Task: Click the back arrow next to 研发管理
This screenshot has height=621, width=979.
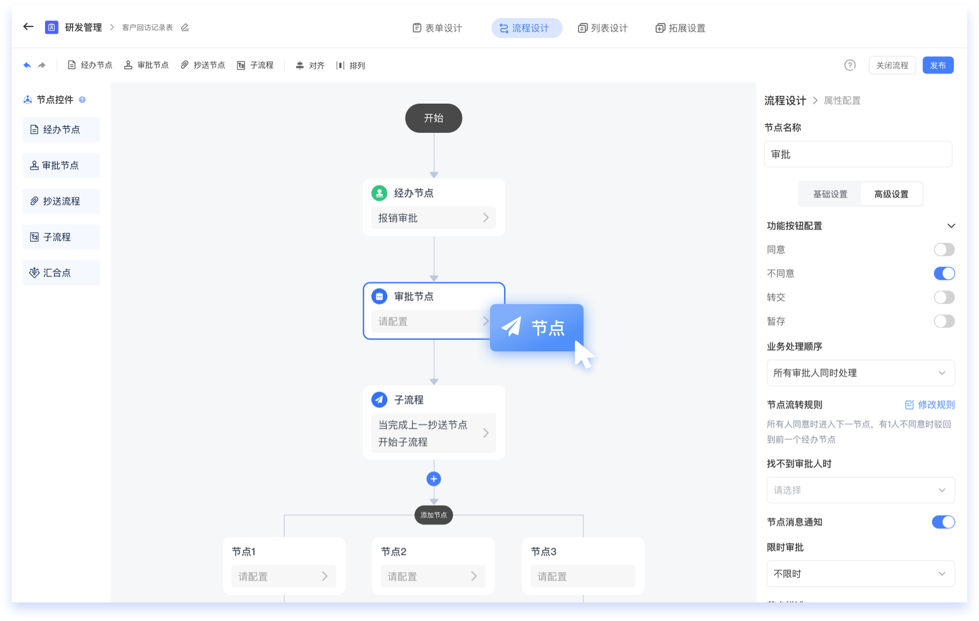Action: [28, 27]
